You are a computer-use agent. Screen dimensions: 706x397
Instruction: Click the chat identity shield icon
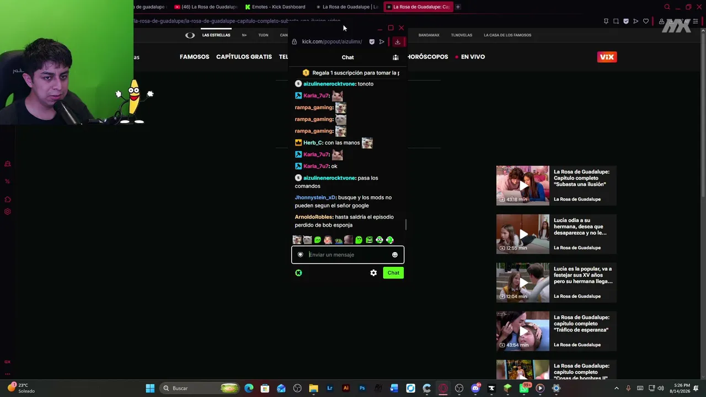(300, 255)
